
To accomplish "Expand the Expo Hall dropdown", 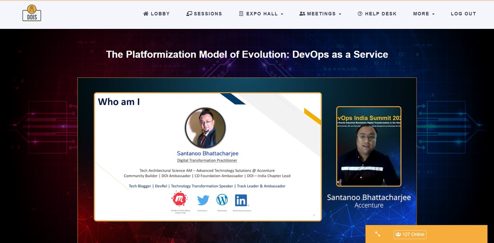I will click(283, 14).
